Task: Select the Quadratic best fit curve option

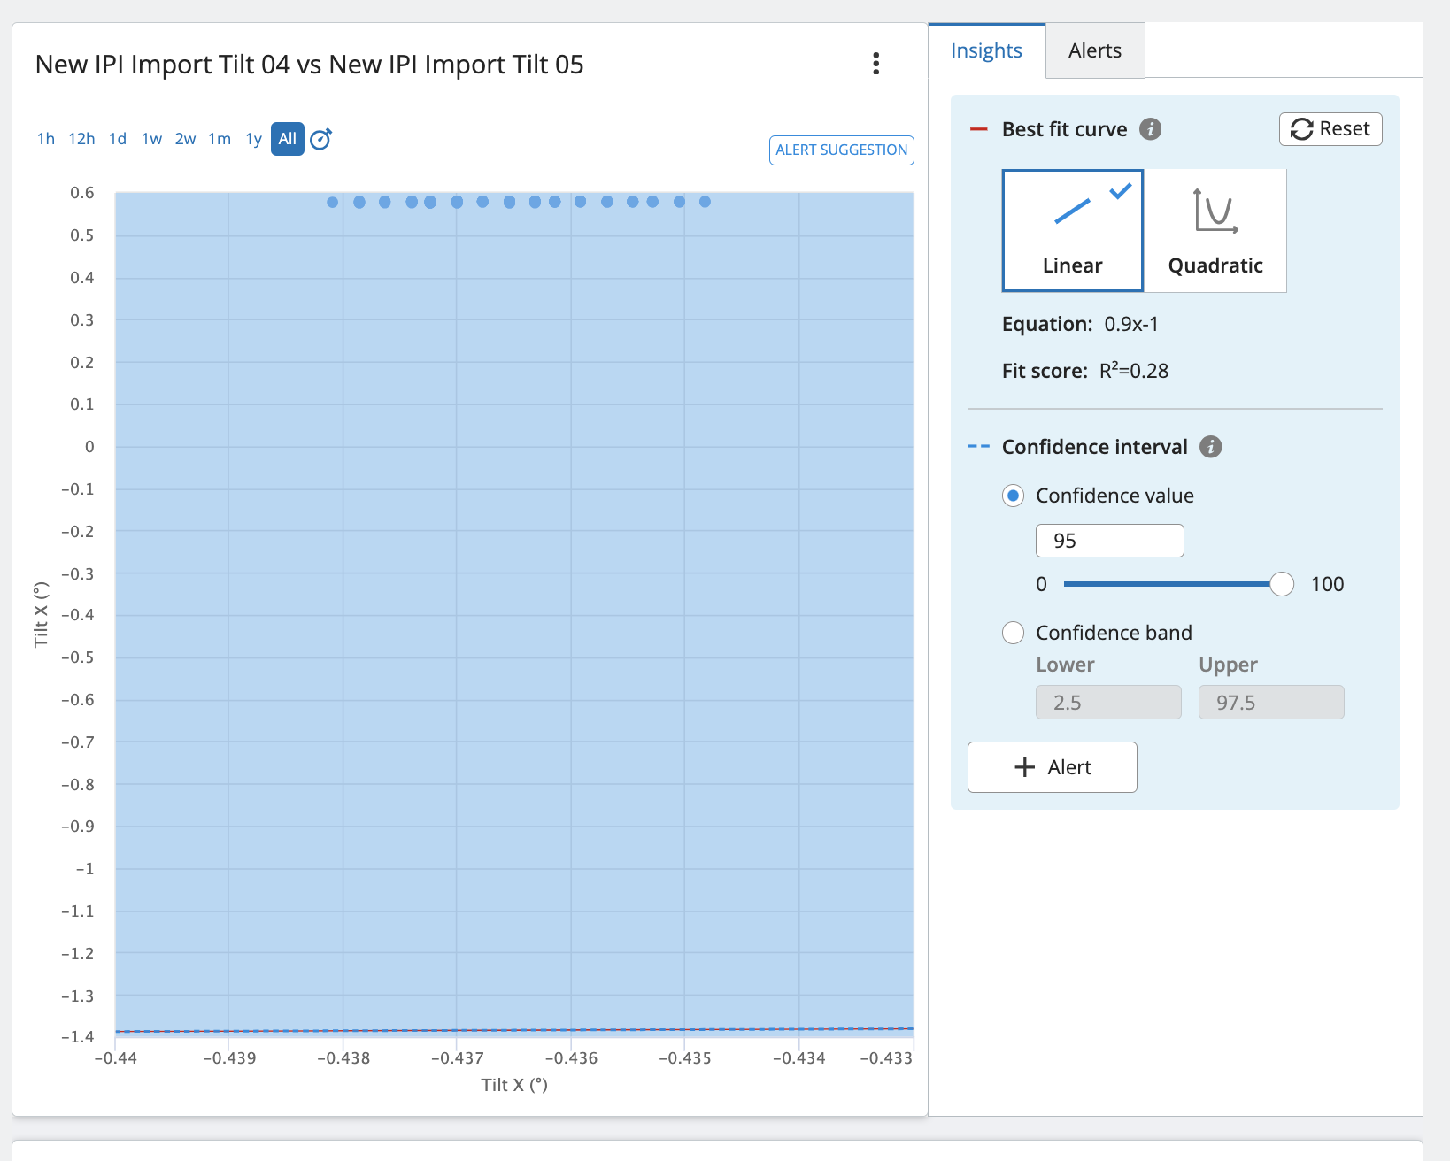Action: [x=1215, y=230]
